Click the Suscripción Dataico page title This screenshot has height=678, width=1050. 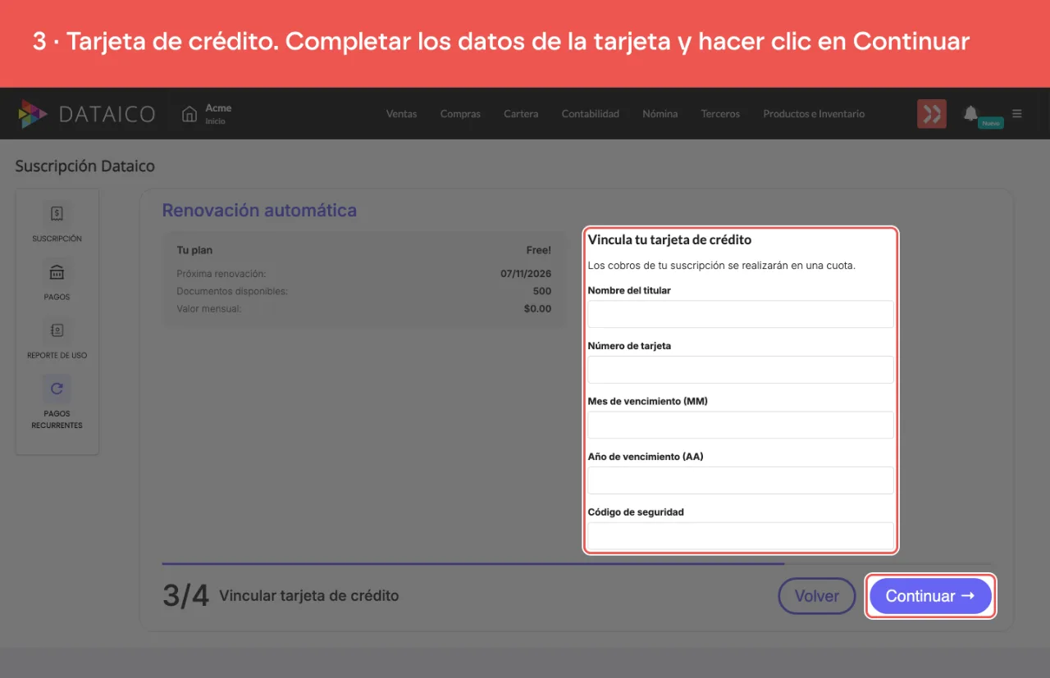(x=85, y=166)
